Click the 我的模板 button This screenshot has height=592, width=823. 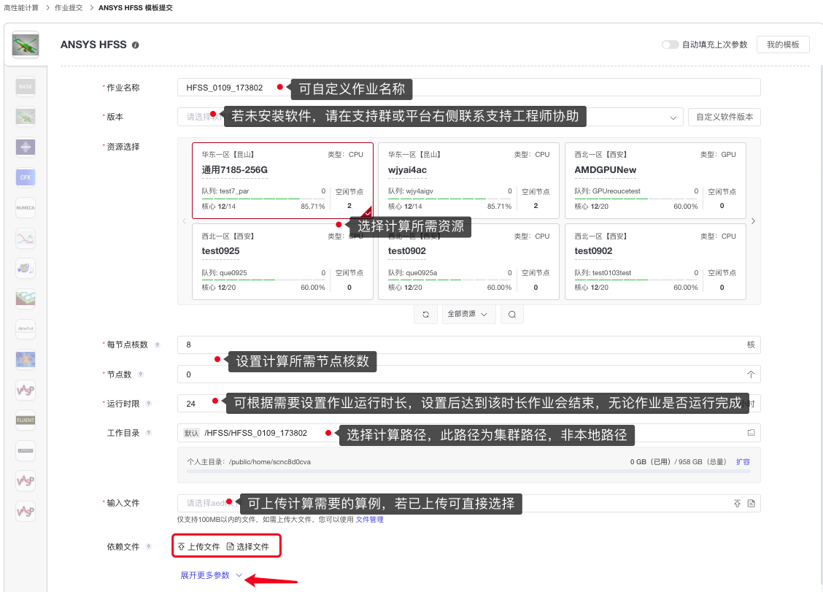click(783, 45)
